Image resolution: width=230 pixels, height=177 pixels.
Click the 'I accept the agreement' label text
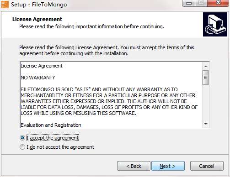tap(53, 138)
